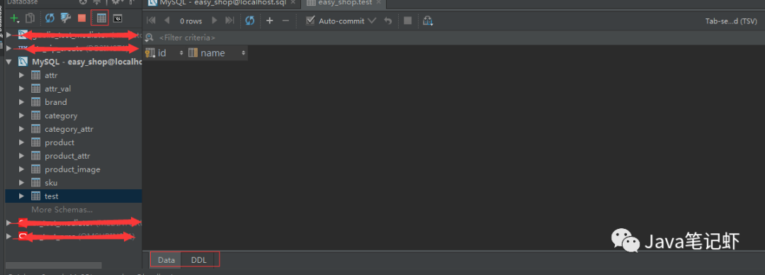This screenshot has height=275, width=765.
Task: Expand the test table node
Action: point(21,196)
